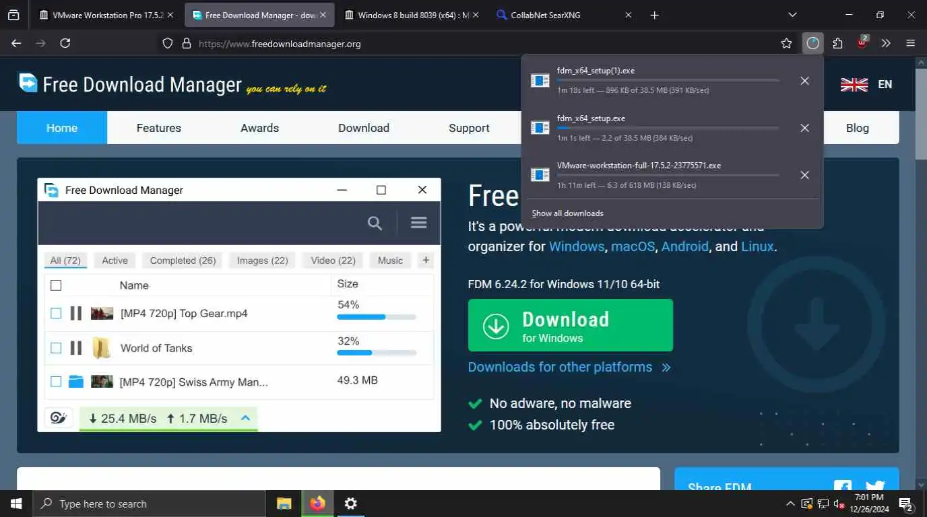927x517 pixels.
Task: Open tracking protection shield icon
Action: coord(168,43)
